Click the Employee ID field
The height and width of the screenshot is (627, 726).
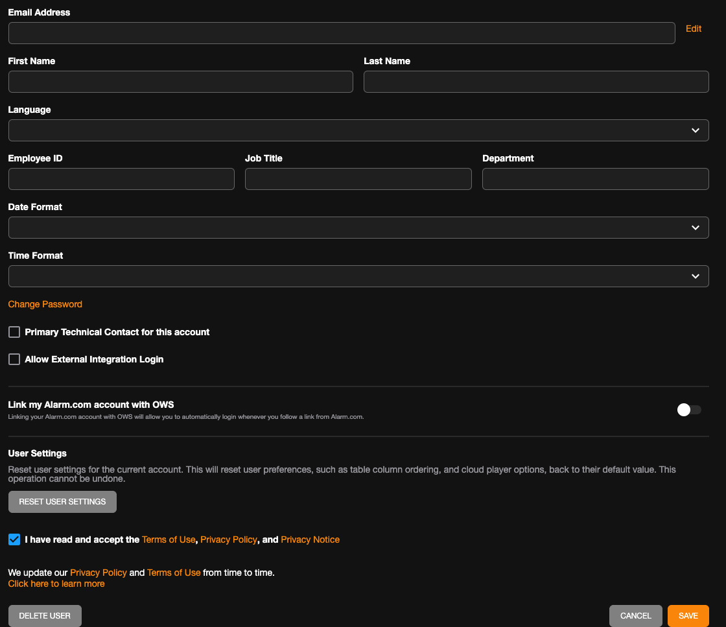tap(121, 179)
